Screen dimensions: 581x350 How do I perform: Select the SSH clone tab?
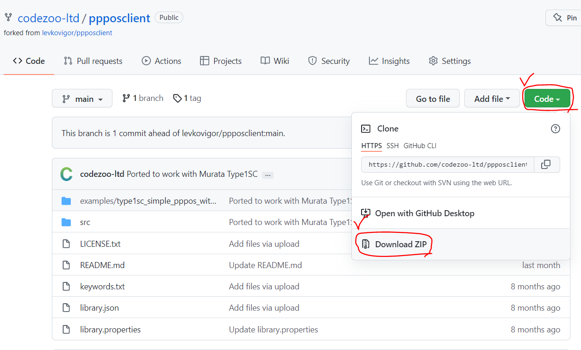[393, 146]
